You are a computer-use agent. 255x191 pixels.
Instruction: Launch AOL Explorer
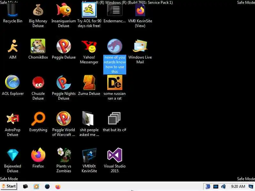point(12,82)
